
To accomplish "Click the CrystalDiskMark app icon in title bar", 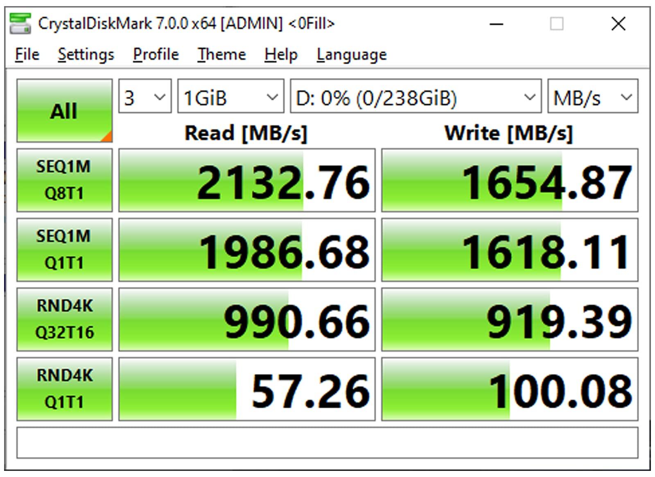I will coord(20,24).
